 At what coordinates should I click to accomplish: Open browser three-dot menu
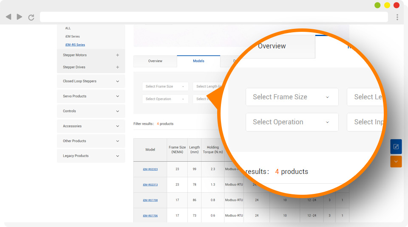[x=397, y=17]
